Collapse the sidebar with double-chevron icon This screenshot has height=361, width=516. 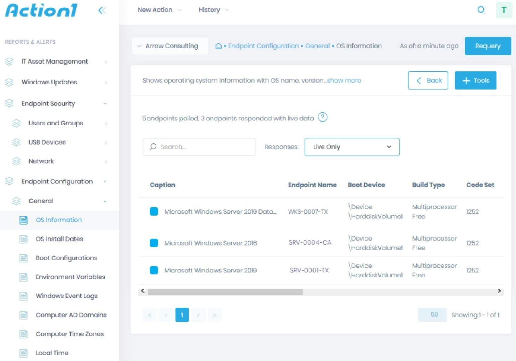coord(102,10)
